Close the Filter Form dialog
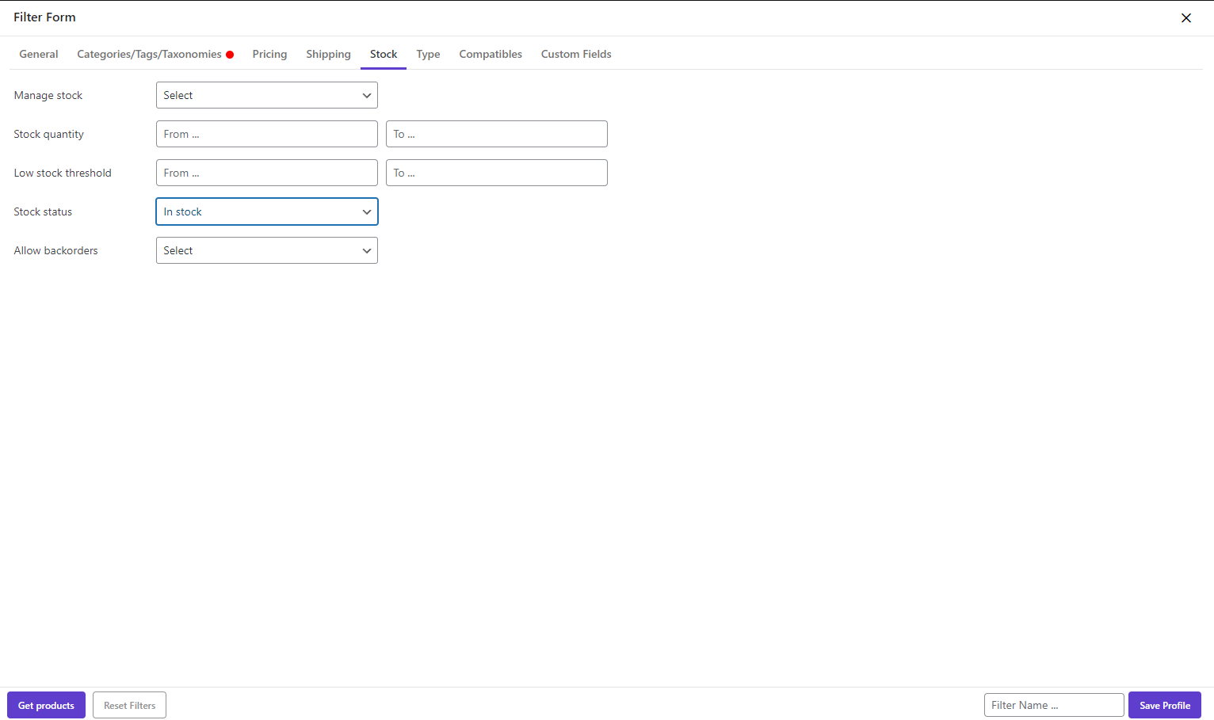 tap(1185, 18)
